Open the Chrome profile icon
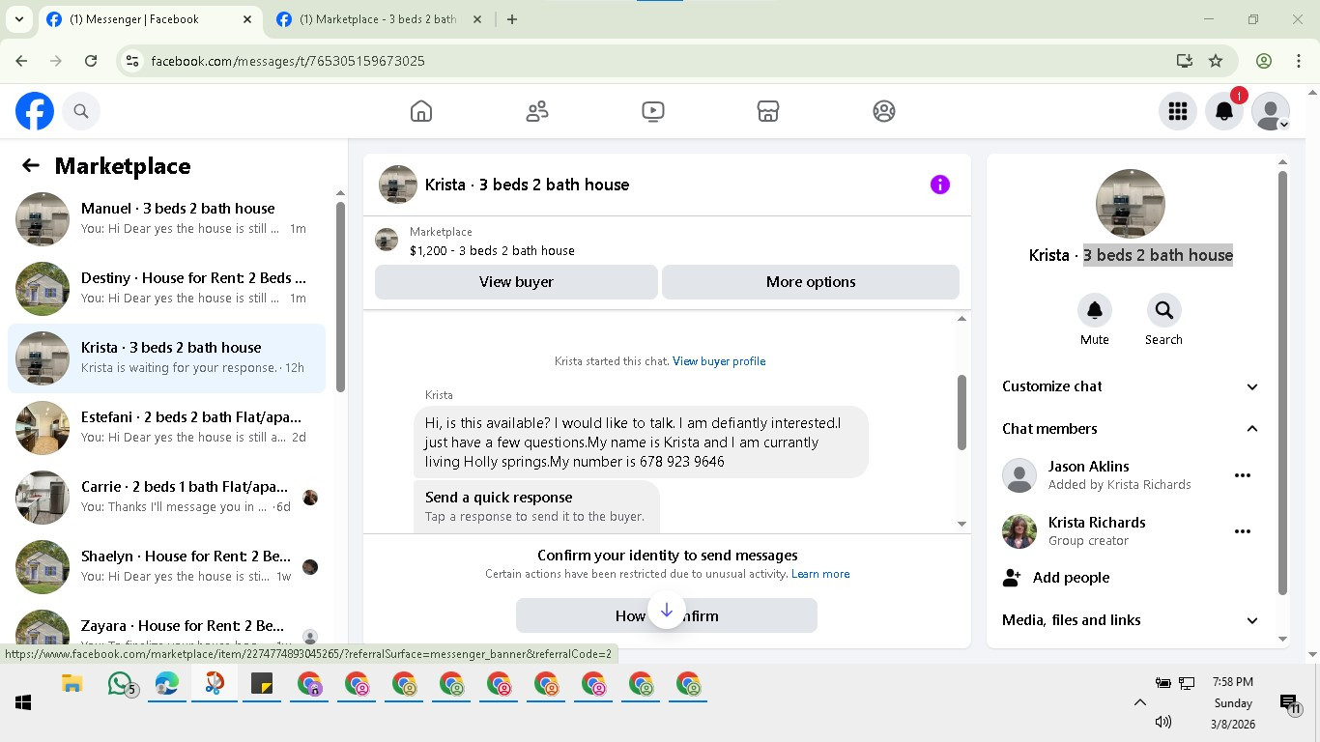Viewport: 1320px width, 742px height. (1264, 61)
